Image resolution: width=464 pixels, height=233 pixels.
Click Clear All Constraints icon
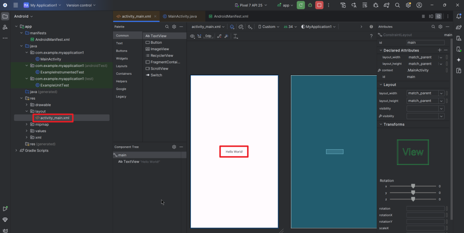point(219,36)
